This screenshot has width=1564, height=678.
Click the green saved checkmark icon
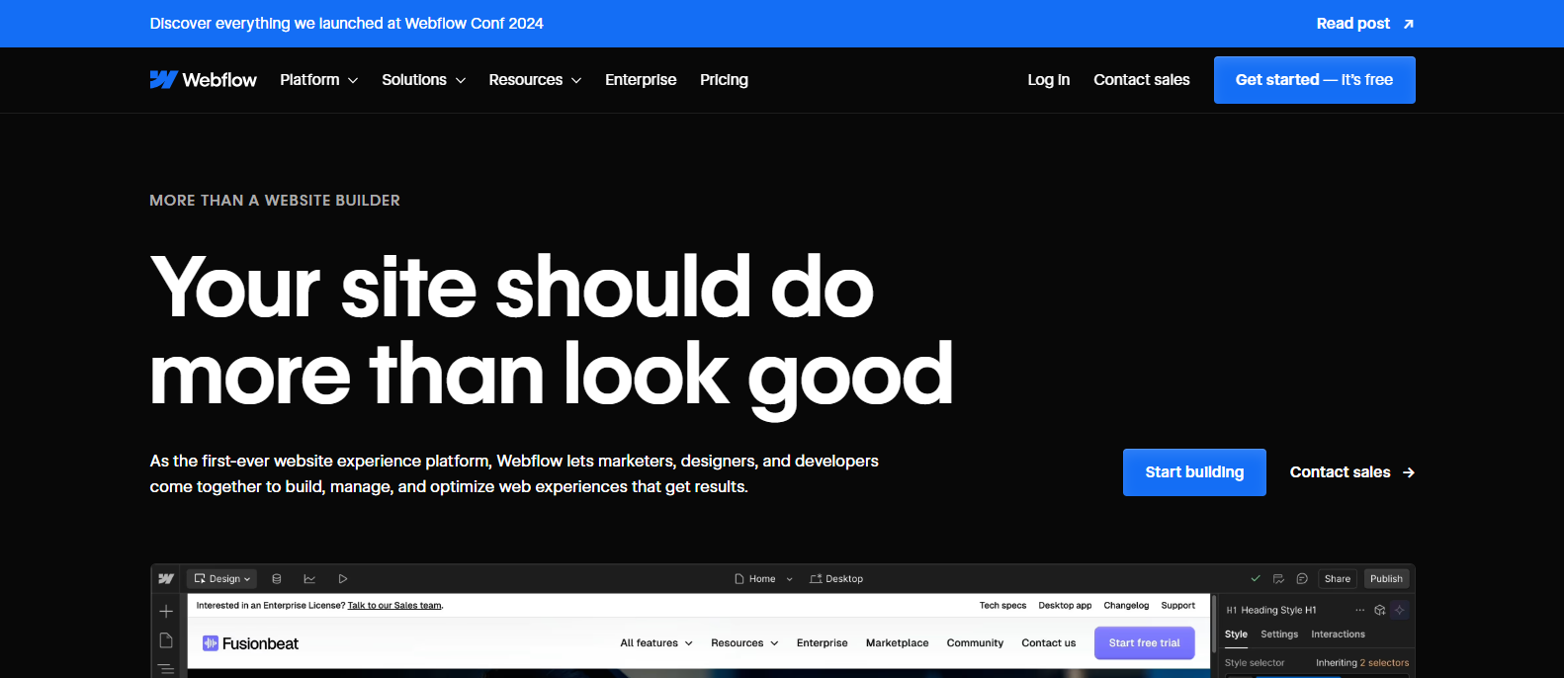[1256, 579]
